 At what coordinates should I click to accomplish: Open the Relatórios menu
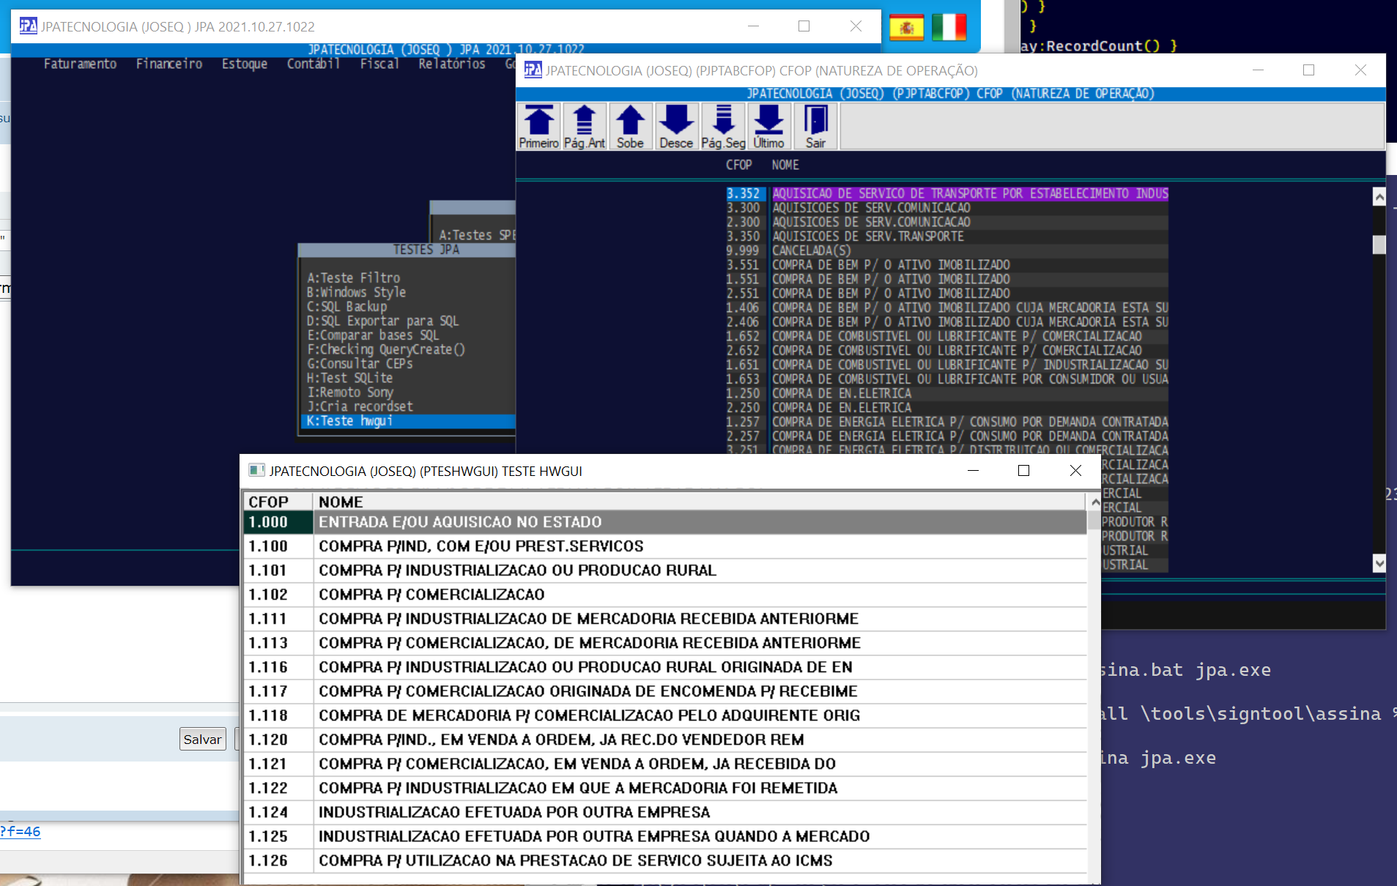tap(451, 64)
